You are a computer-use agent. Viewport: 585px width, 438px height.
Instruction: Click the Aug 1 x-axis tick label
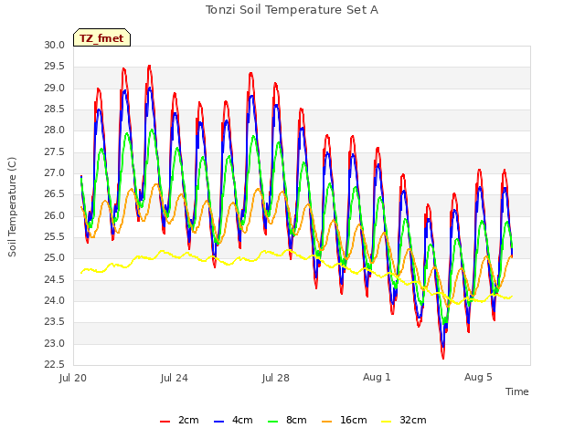[377, 377]
